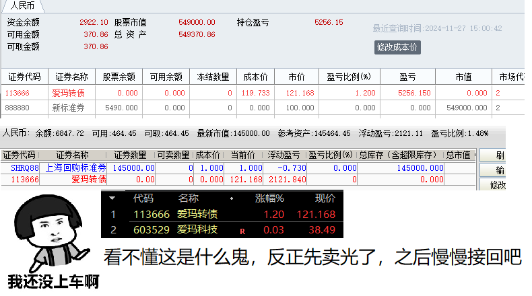
Task: Click the 最近查询时间 timestamp text
Action: pos(437,28)
